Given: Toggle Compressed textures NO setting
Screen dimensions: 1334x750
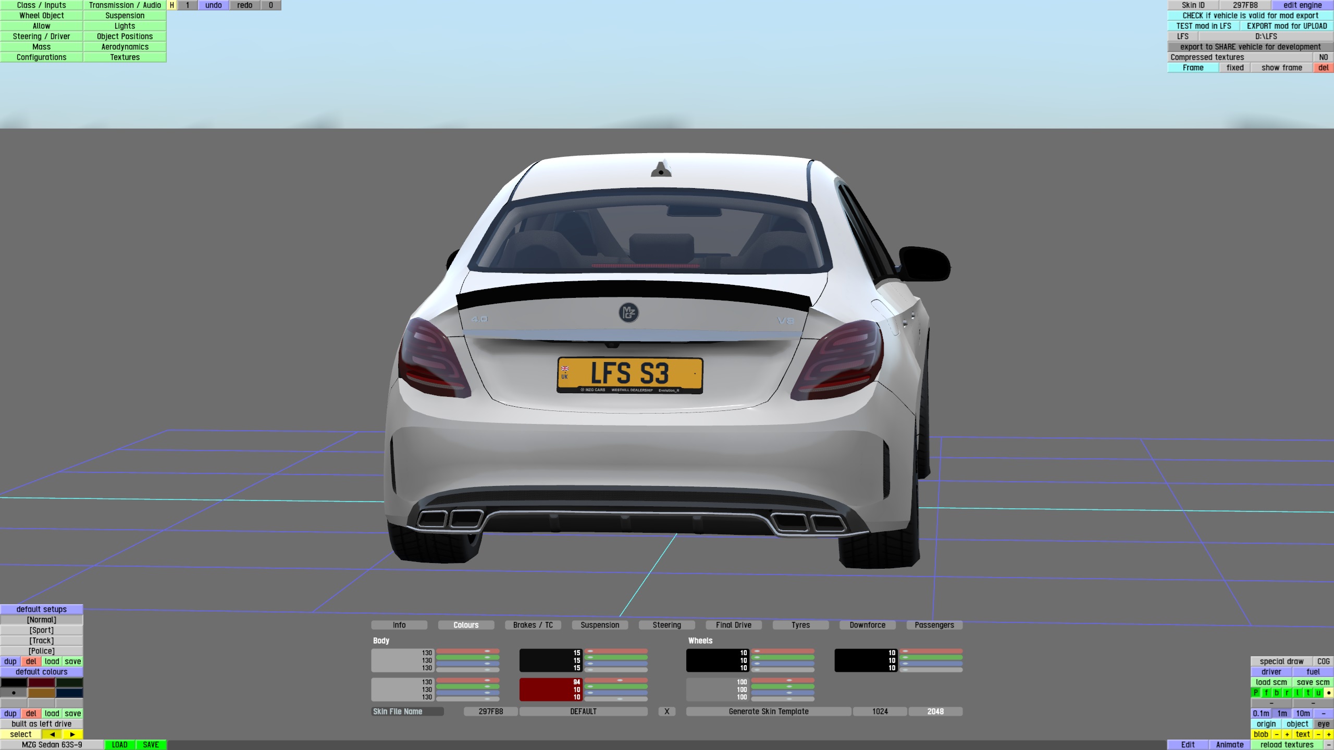Looking at the screenshot, I should (x=1323, y=57).
